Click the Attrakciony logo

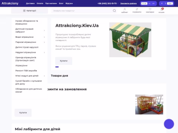click(x=10, y=3)
